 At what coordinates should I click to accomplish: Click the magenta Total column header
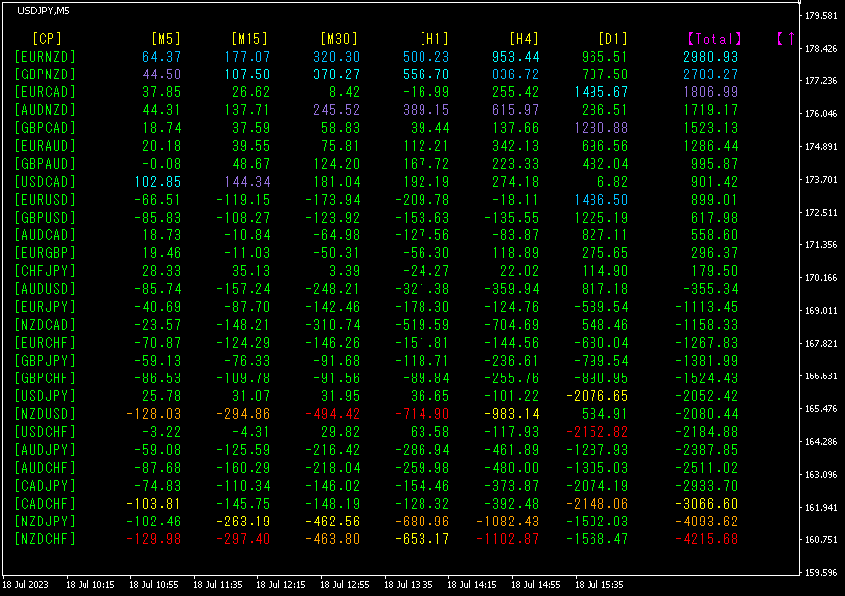point(714,38)
